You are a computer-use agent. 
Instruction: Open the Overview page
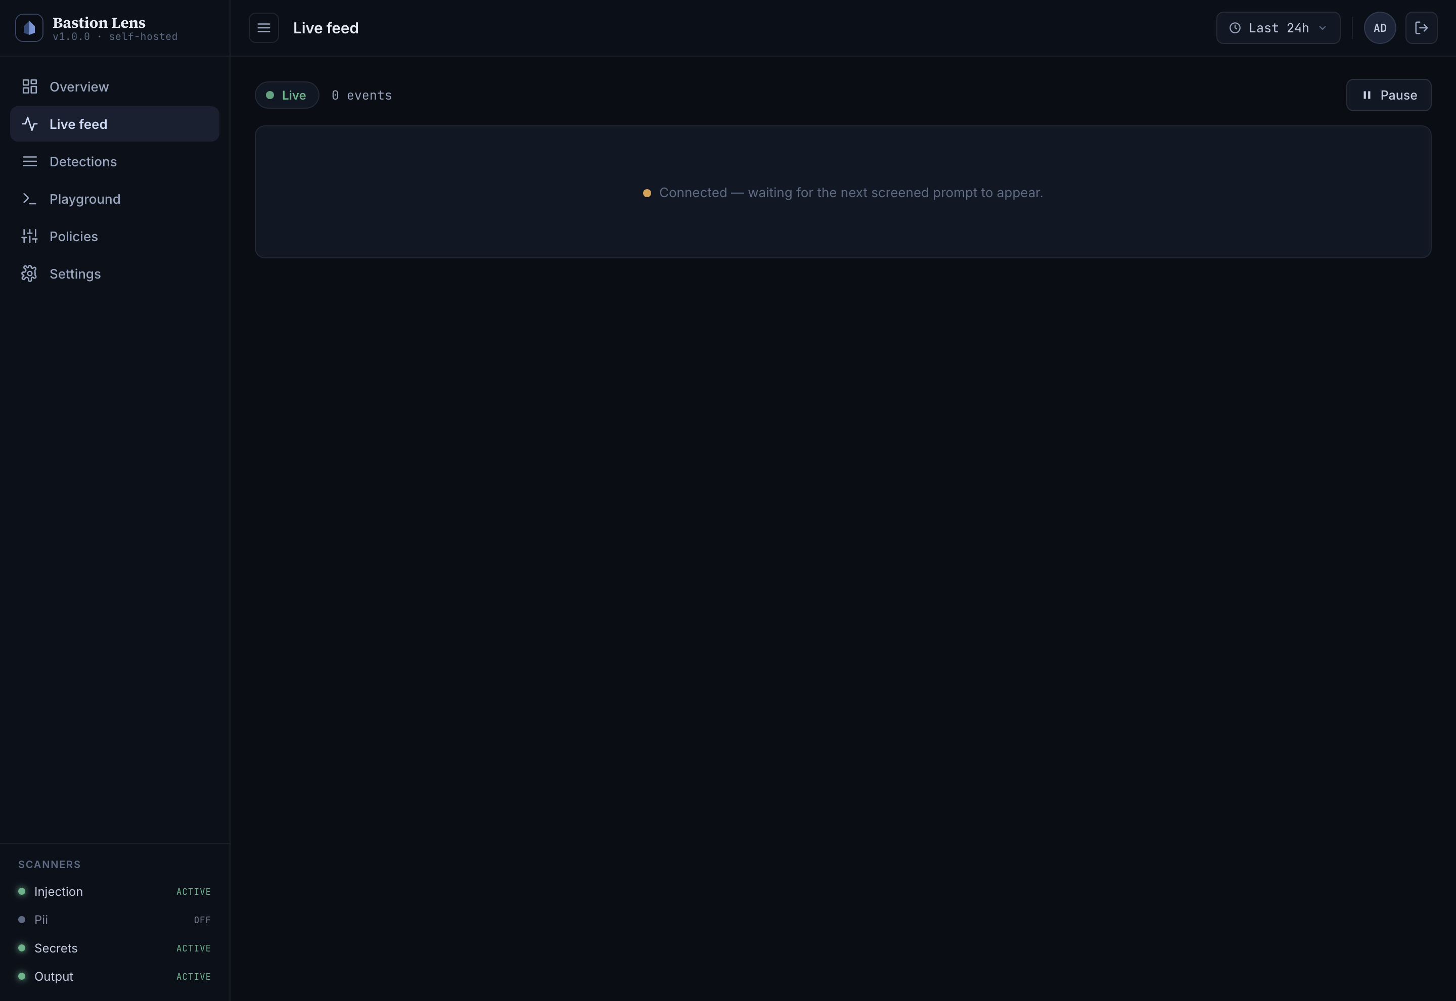point(115,86)
